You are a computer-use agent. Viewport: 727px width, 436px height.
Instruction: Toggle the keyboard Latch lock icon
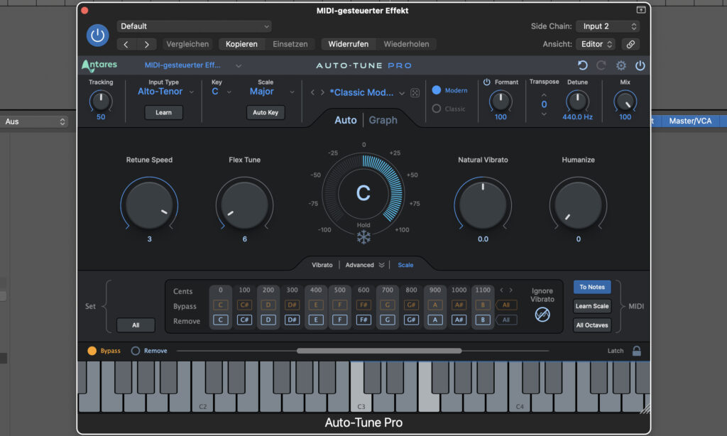(x=637, y=351)
